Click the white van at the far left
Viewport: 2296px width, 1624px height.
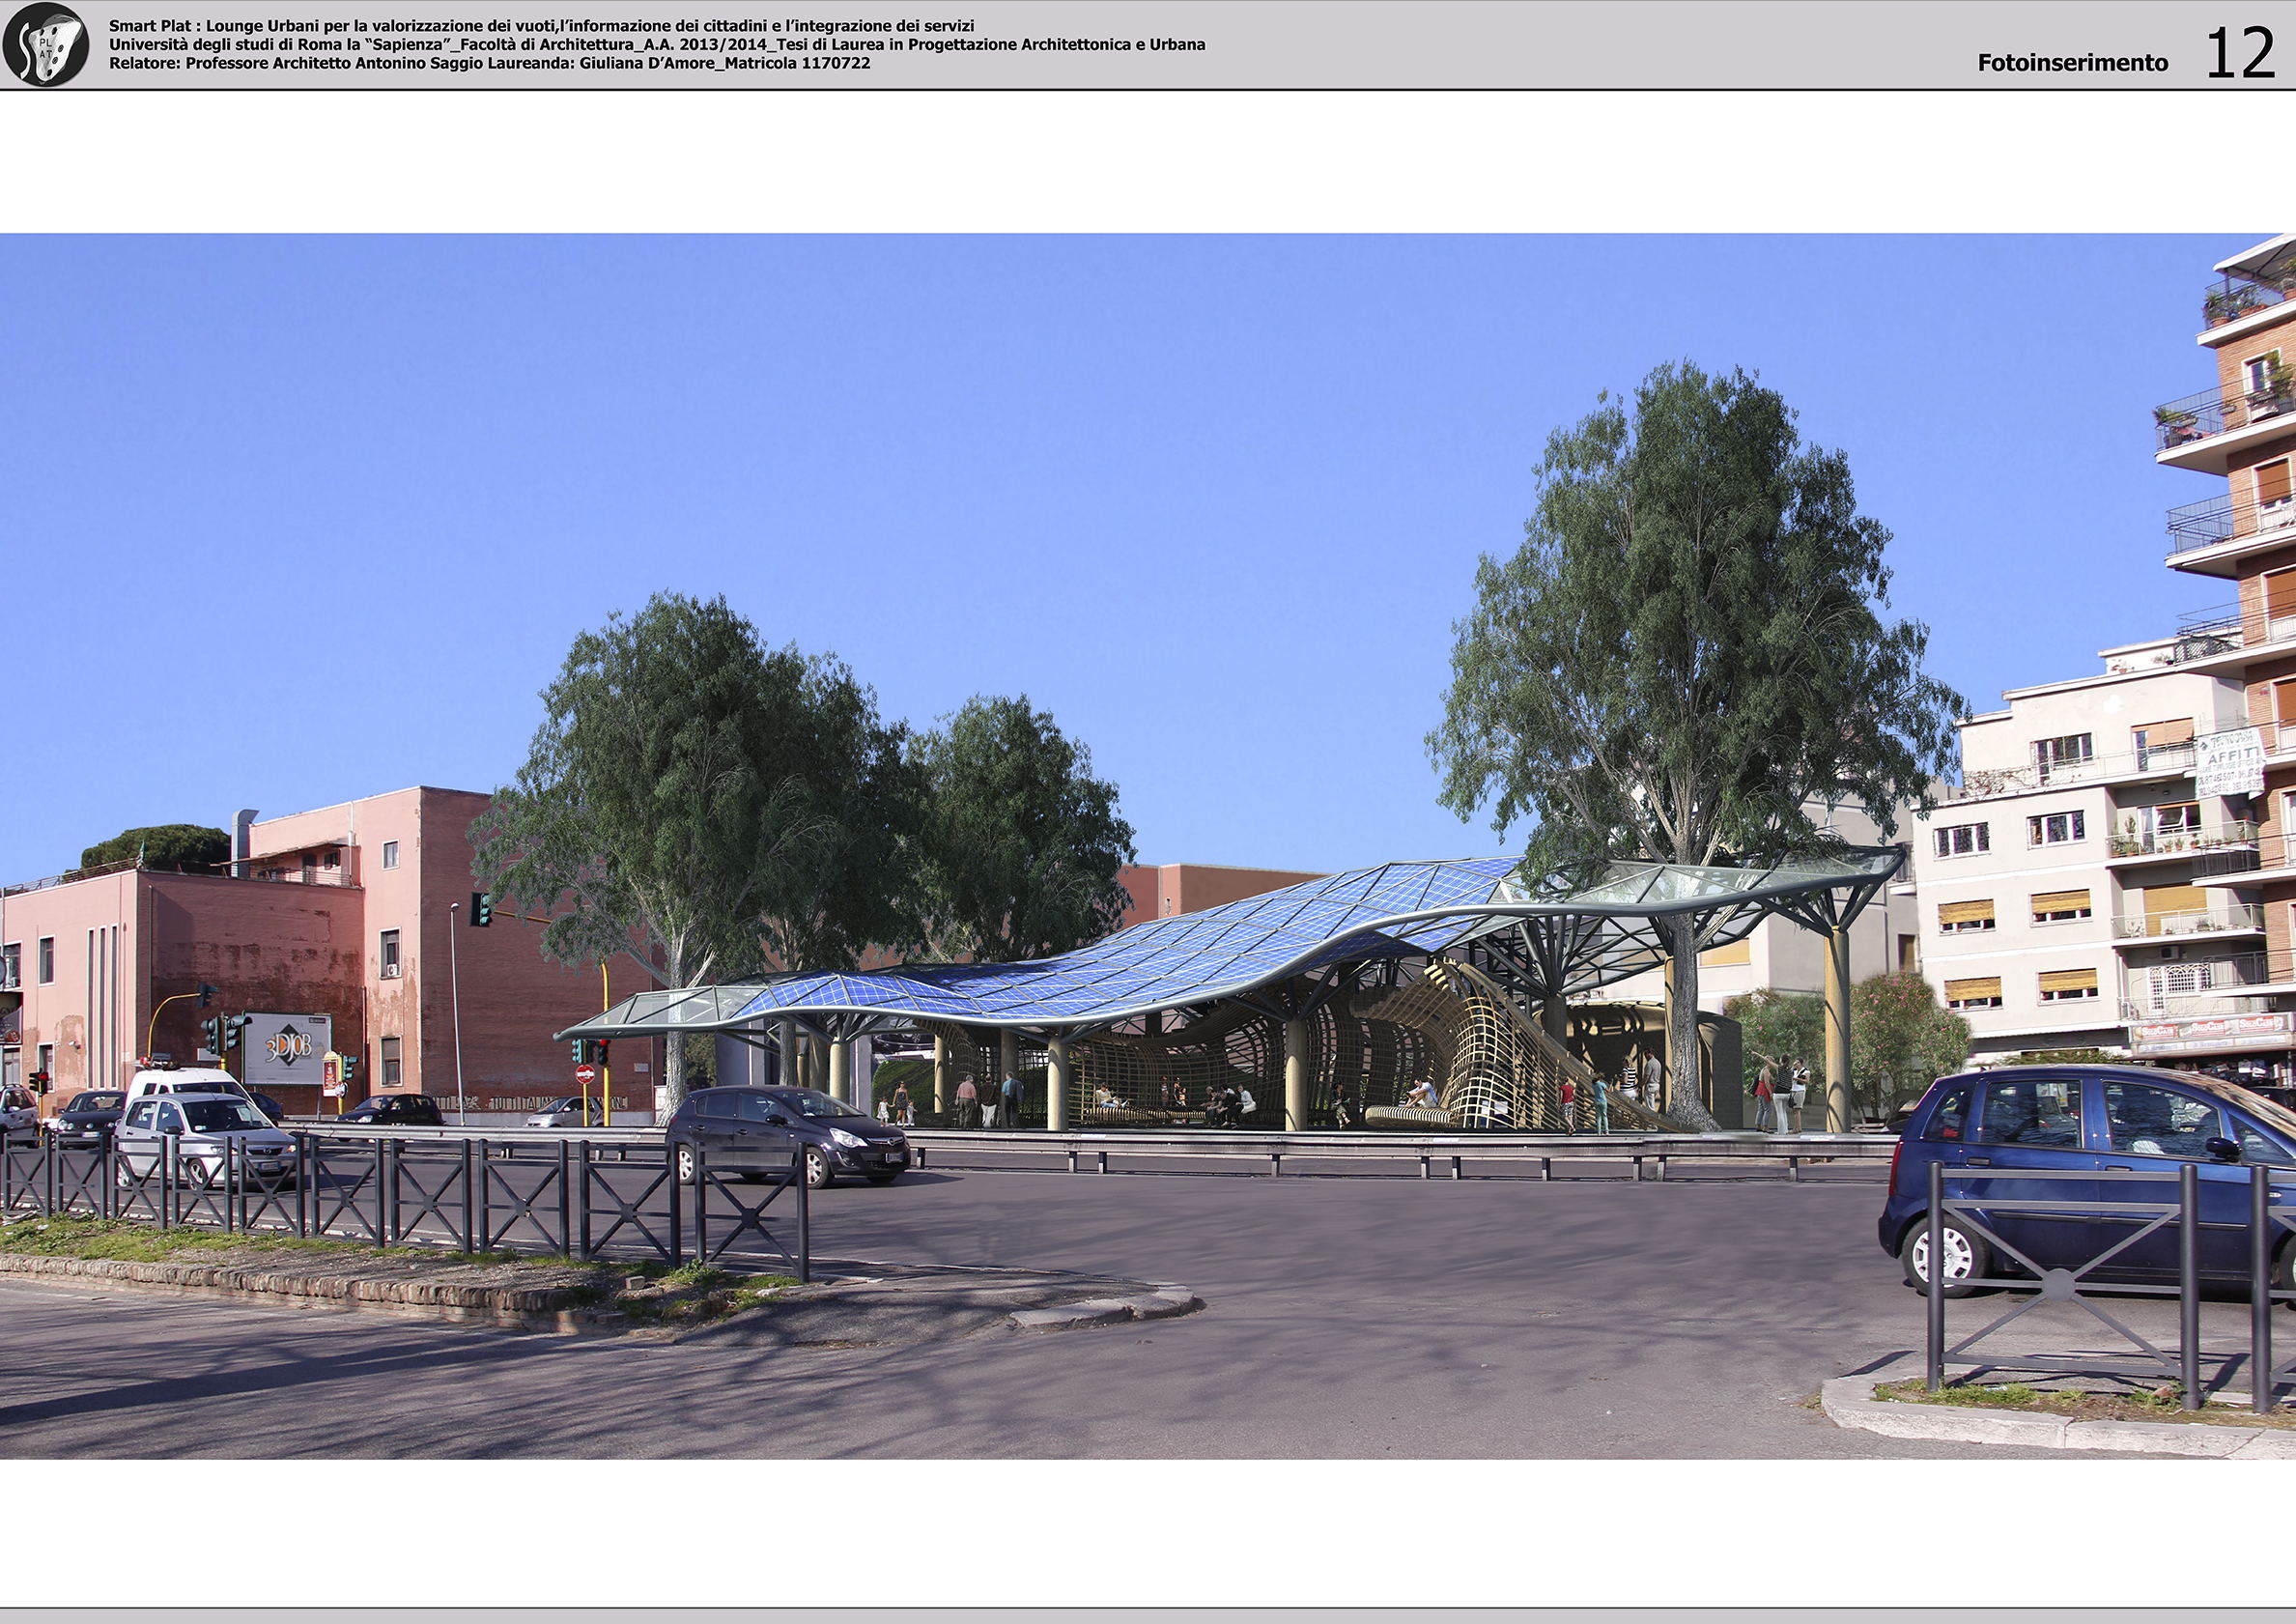click(185, 1082)
